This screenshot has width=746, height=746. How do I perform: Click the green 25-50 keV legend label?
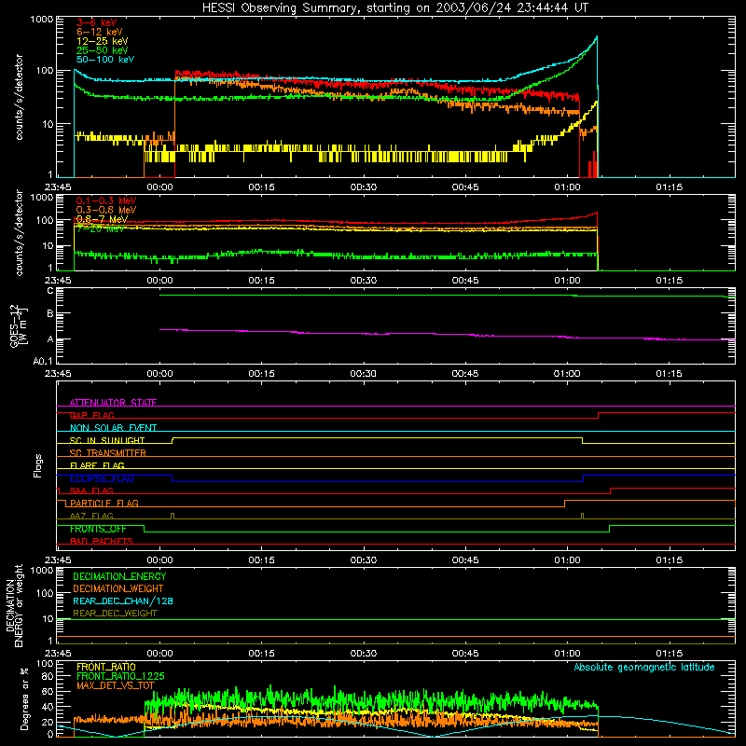pos(103,50)
